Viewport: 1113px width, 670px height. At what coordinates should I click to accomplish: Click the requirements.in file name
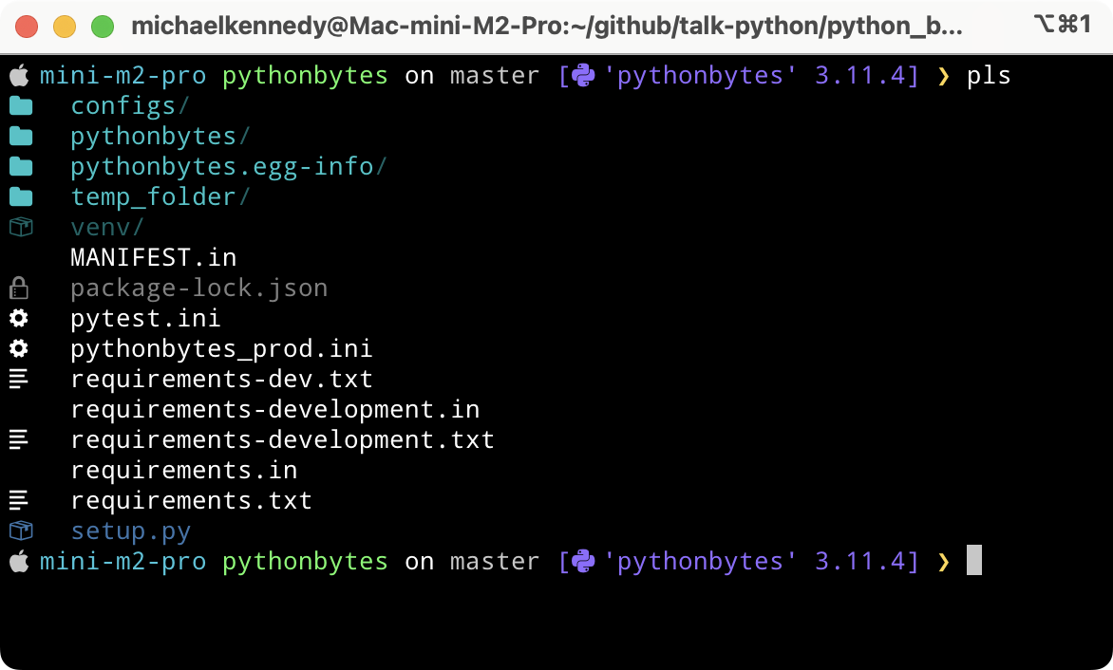click(x=183, y=470)
